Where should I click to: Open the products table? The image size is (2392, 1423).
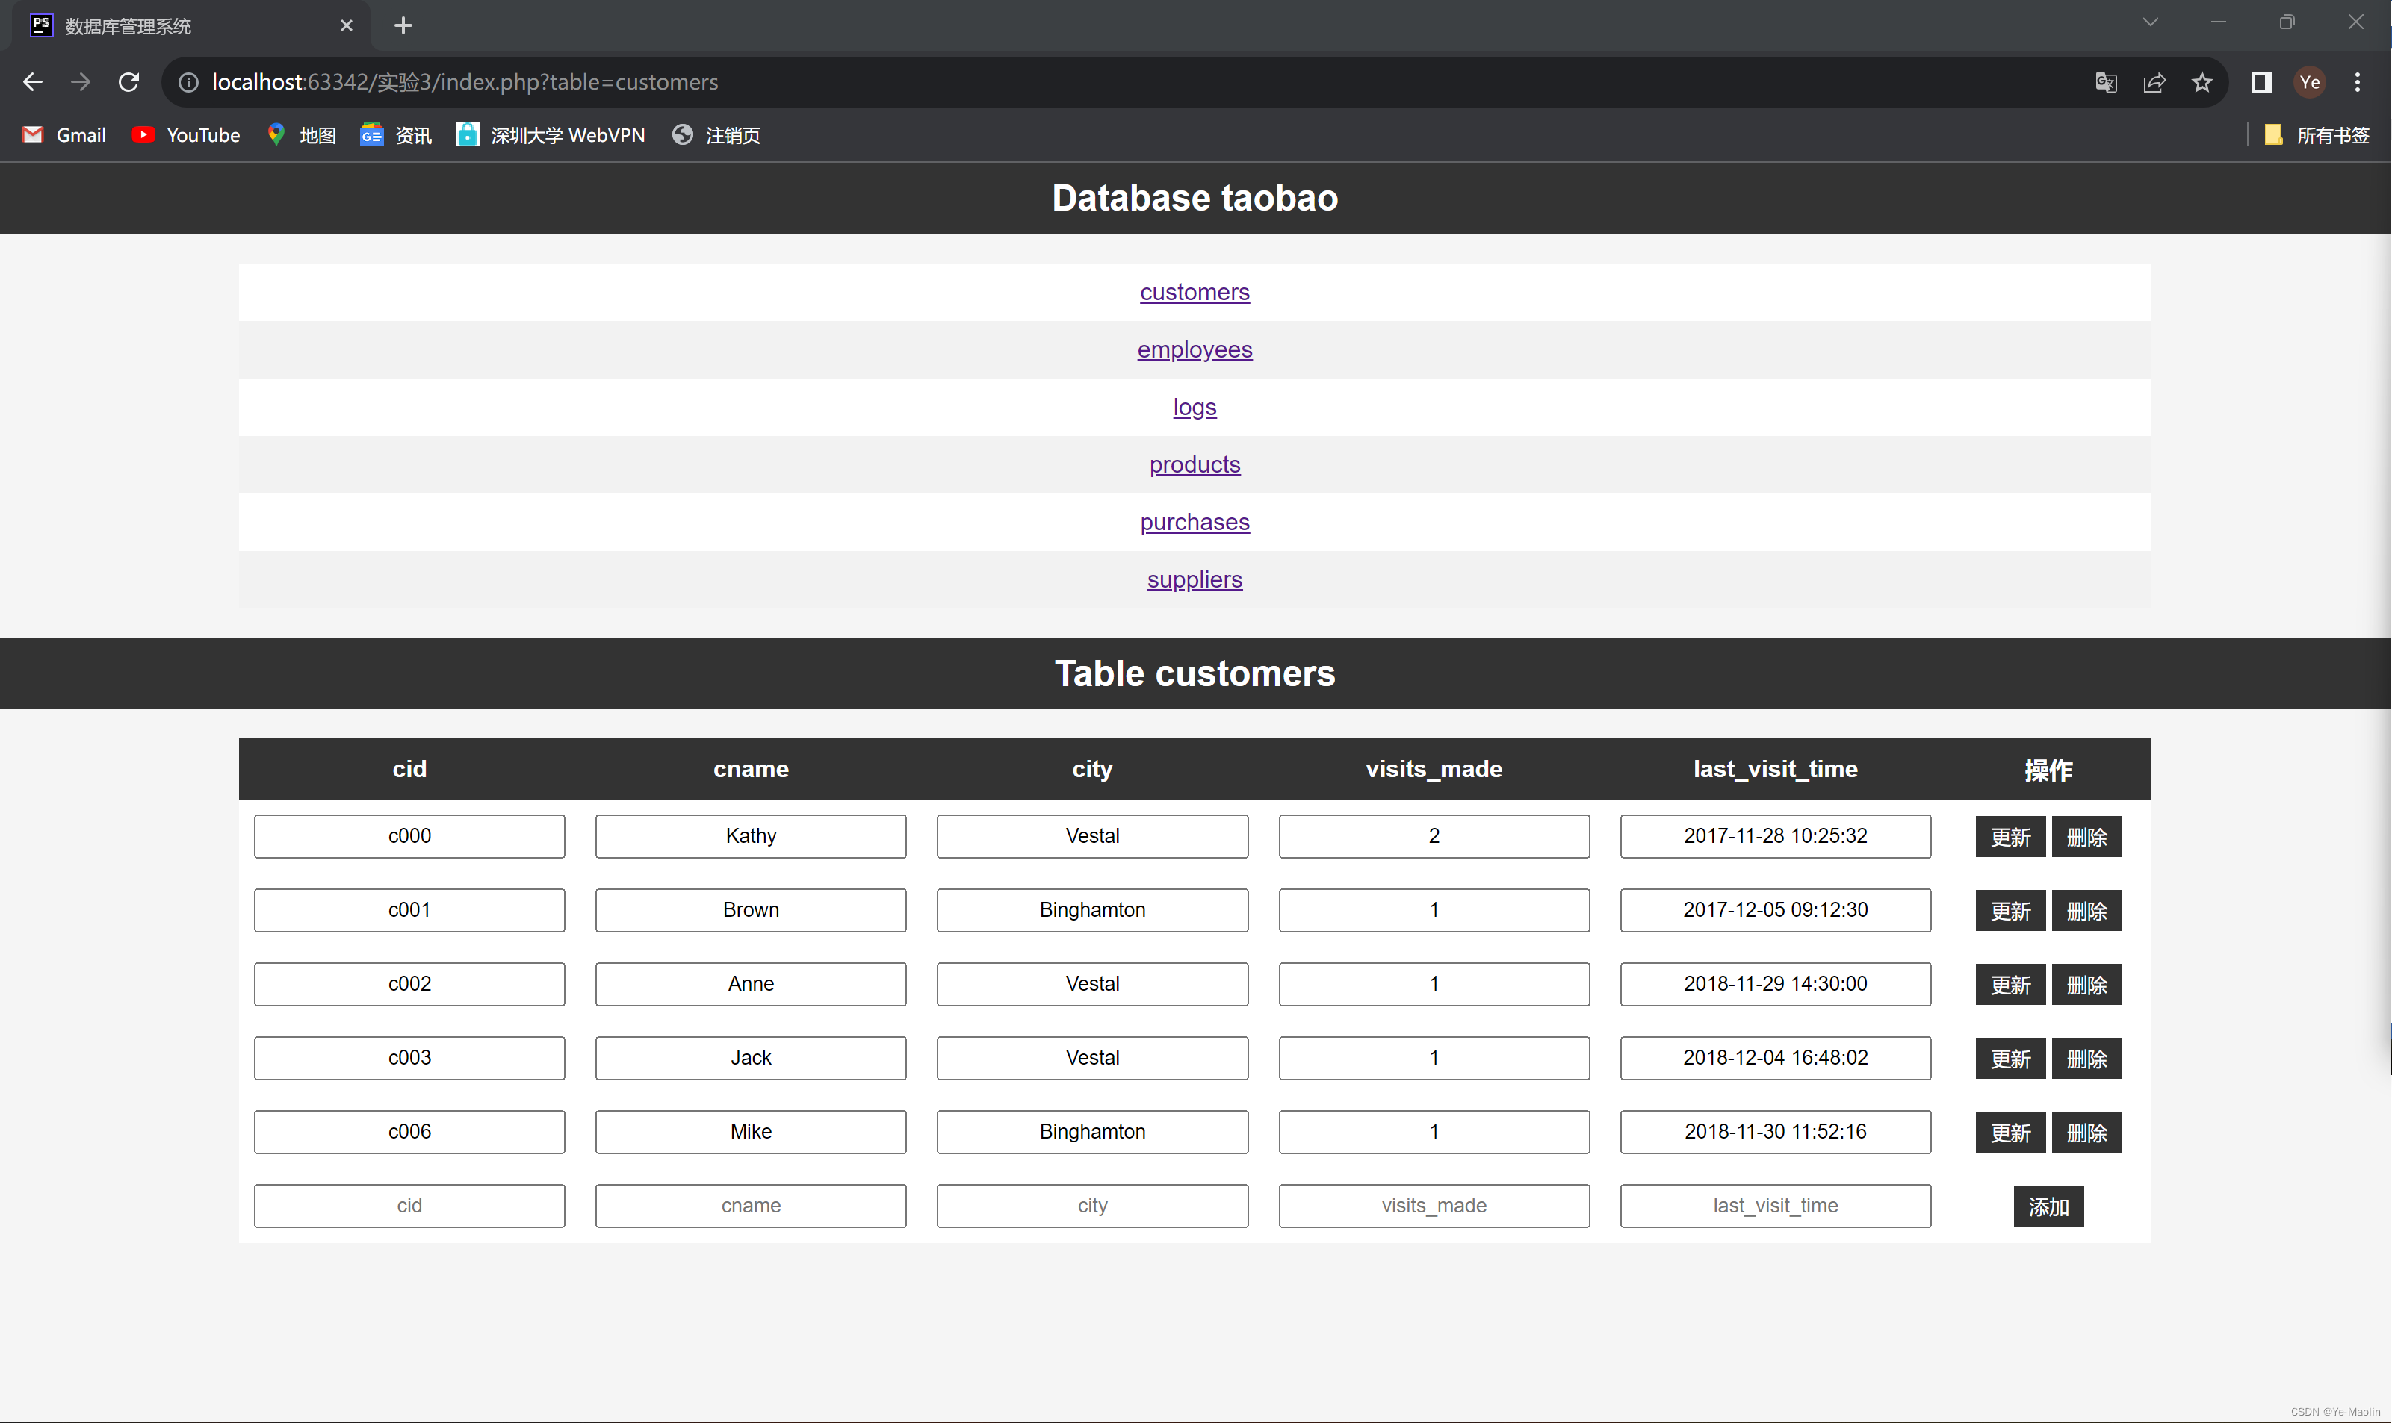[1195, 464]
